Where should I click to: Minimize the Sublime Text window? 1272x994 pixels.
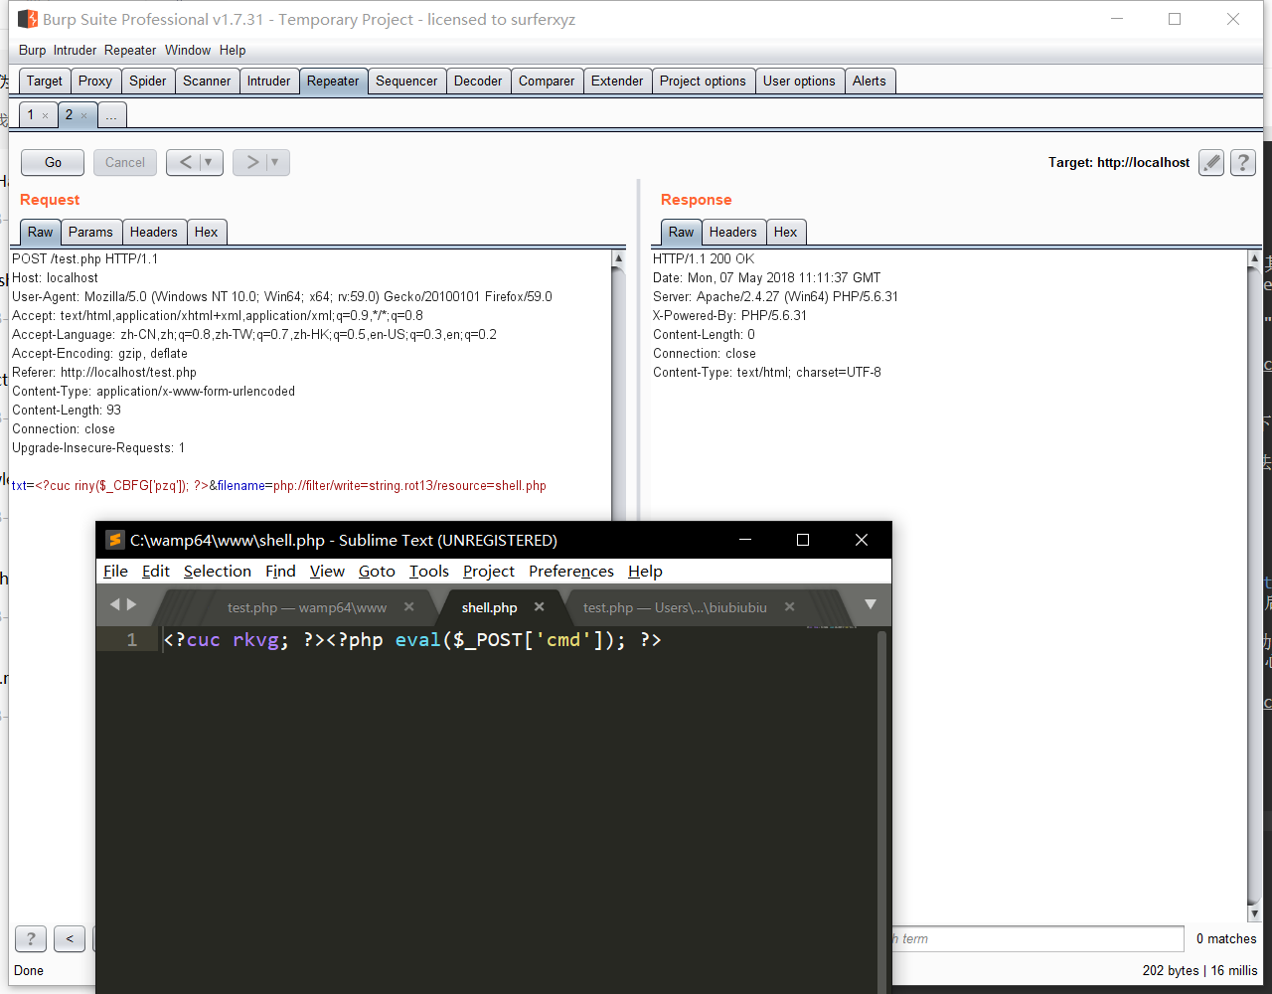tap(744, 540)
